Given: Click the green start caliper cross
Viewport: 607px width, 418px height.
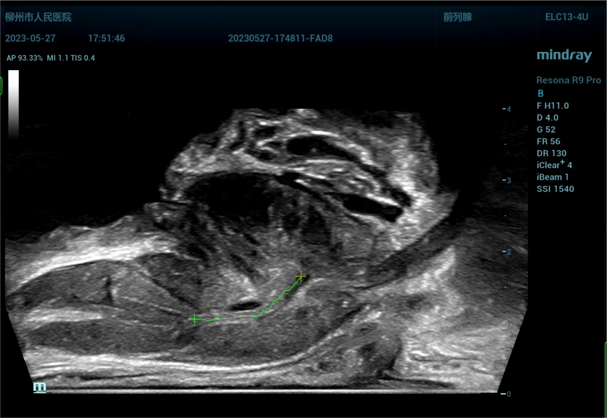Looking at the screenshot, I should pyautogui.click(x=194, y=319).
